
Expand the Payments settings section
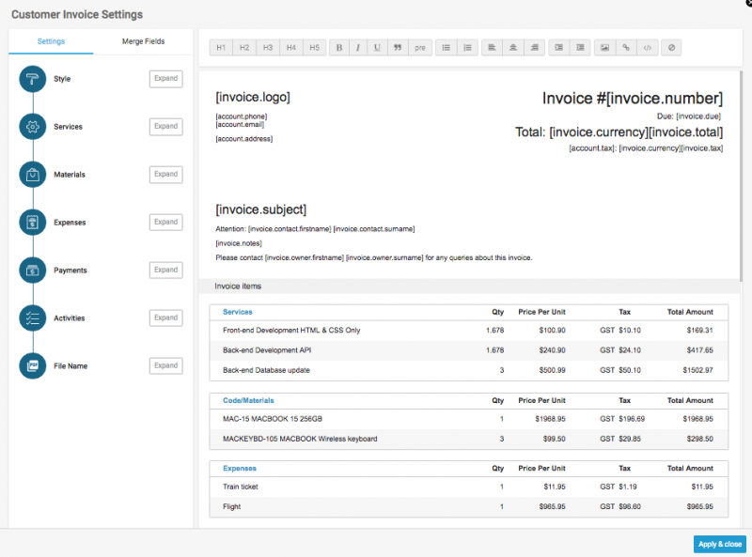(x=165, y=270)
